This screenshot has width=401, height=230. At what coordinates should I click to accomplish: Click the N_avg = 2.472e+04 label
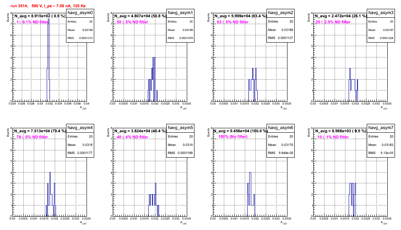[x=341, y=16]
